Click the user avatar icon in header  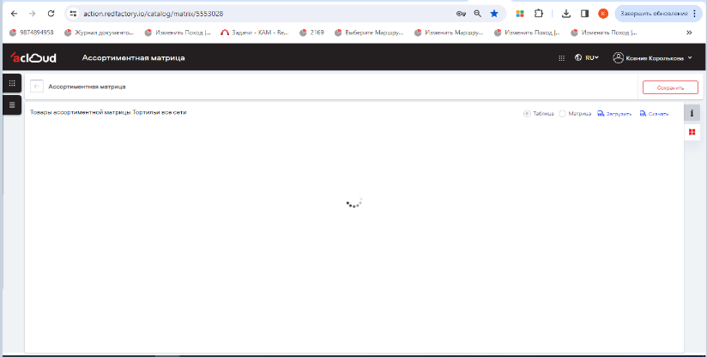coord(618,57)
